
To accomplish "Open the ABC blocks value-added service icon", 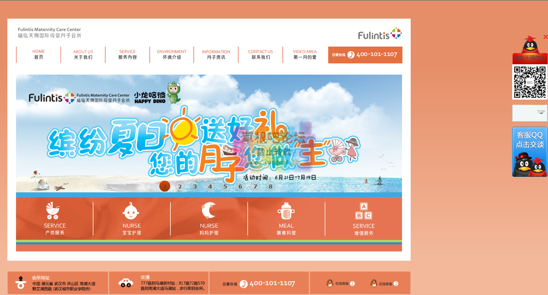I will point(363,211).
